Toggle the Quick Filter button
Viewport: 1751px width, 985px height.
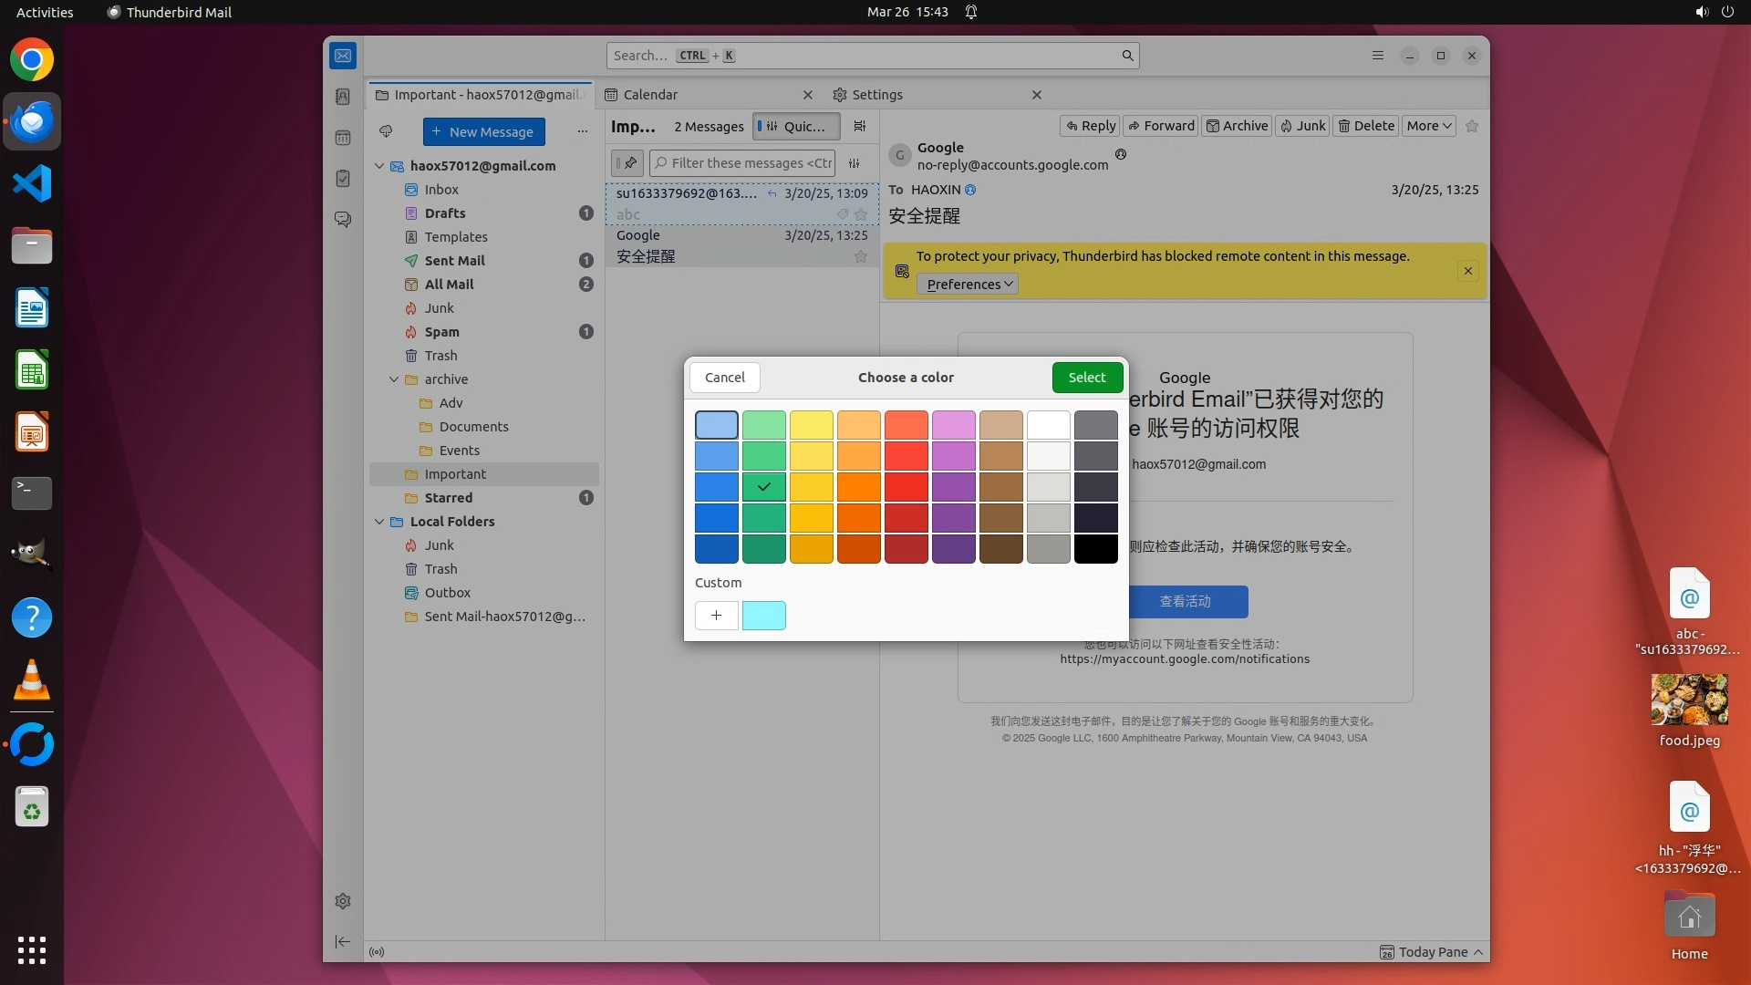coord(796,127)
